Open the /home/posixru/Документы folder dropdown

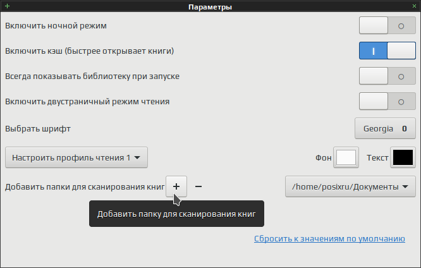tap(350, 186)
